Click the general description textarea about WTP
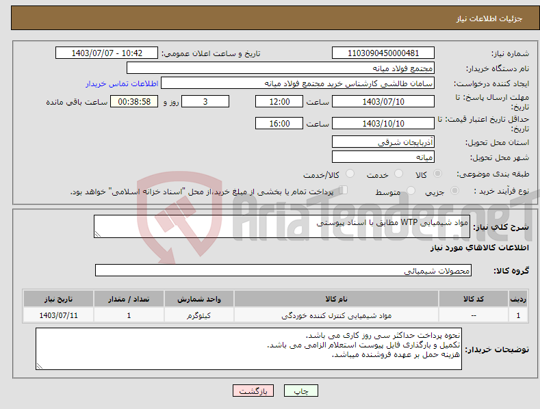The image size is (540, 409). [x=282, y=226]
